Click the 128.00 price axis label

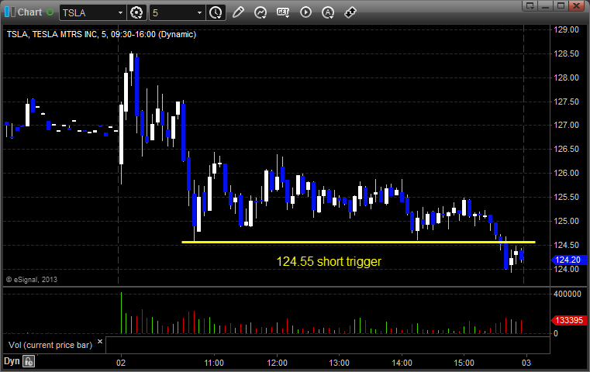pos(566,77)
